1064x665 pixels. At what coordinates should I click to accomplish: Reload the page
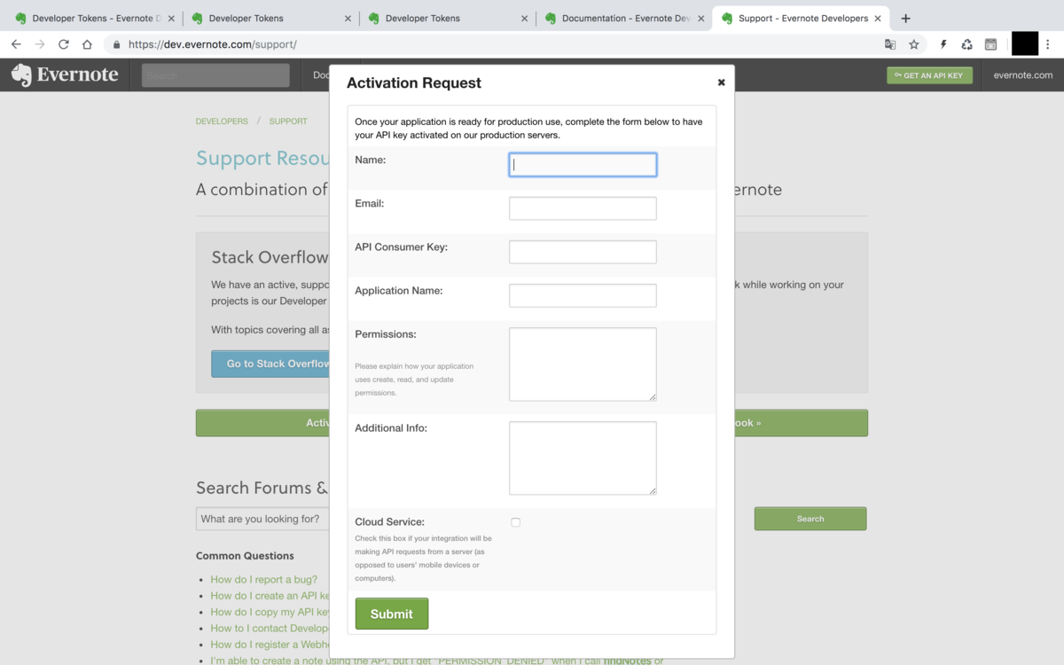[63, 44]
